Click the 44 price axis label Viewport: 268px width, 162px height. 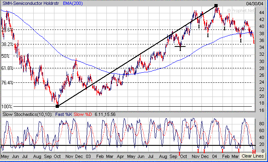[x=262, y=13]
